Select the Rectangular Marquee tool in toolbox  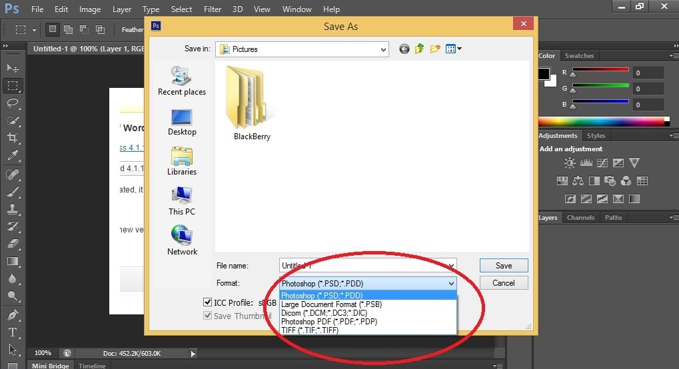pyautogui.click(x=13, y=86)
